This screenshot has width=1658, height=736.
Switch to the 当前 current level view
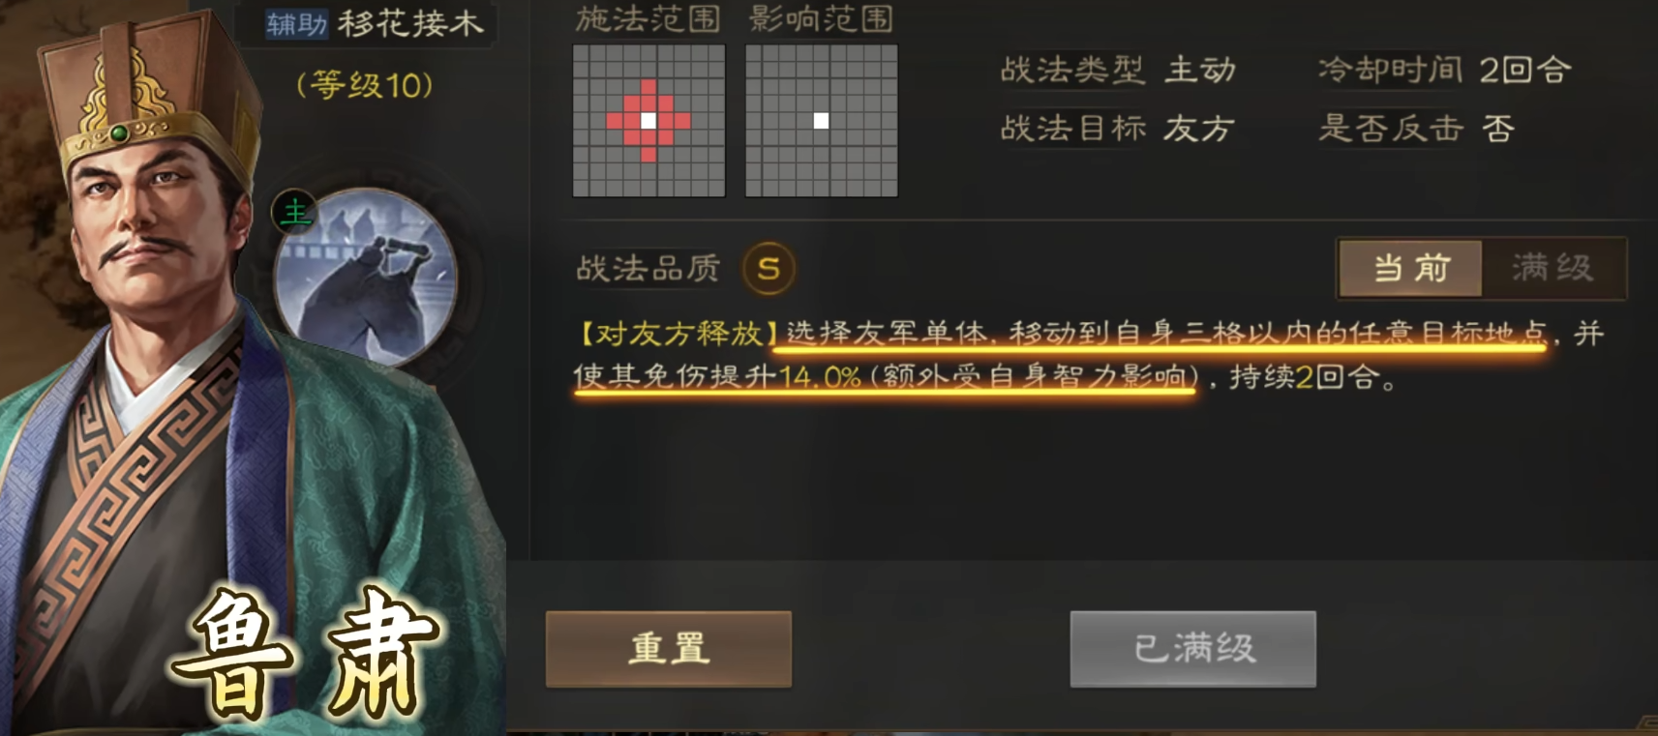1411,268
